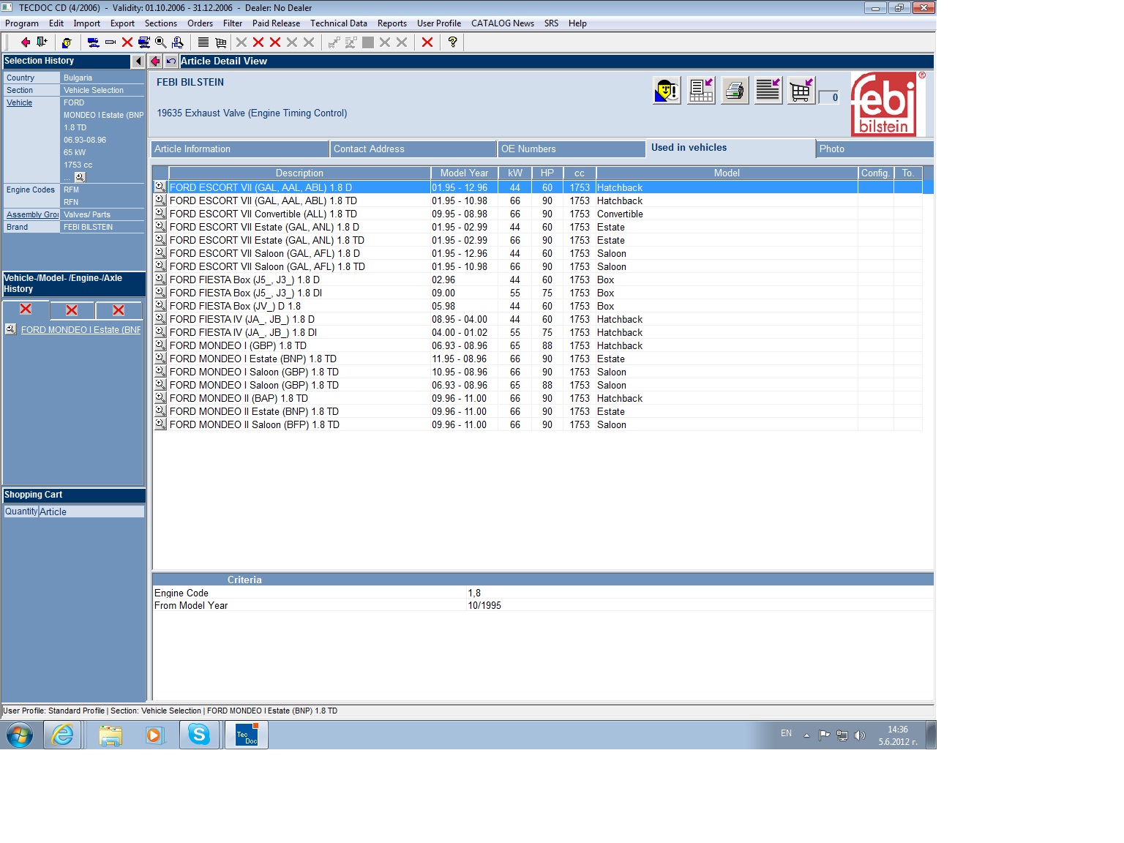Click the Article column header in Shopping Cart
The width and height of the screenshot is (1124, 843).
(91, 512)
